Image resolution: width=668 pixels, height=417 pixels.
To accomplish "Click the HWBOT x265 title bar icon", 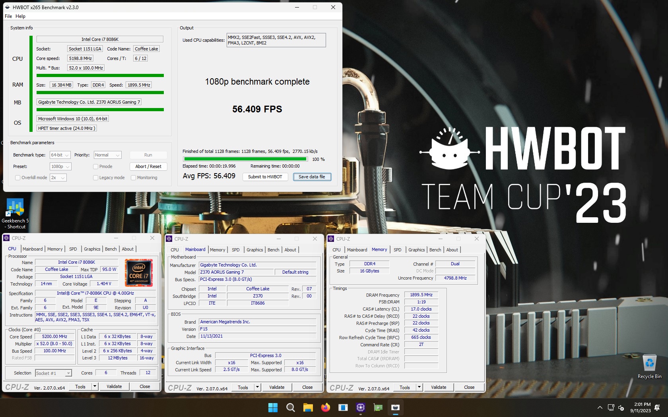I will coord(7,7).
